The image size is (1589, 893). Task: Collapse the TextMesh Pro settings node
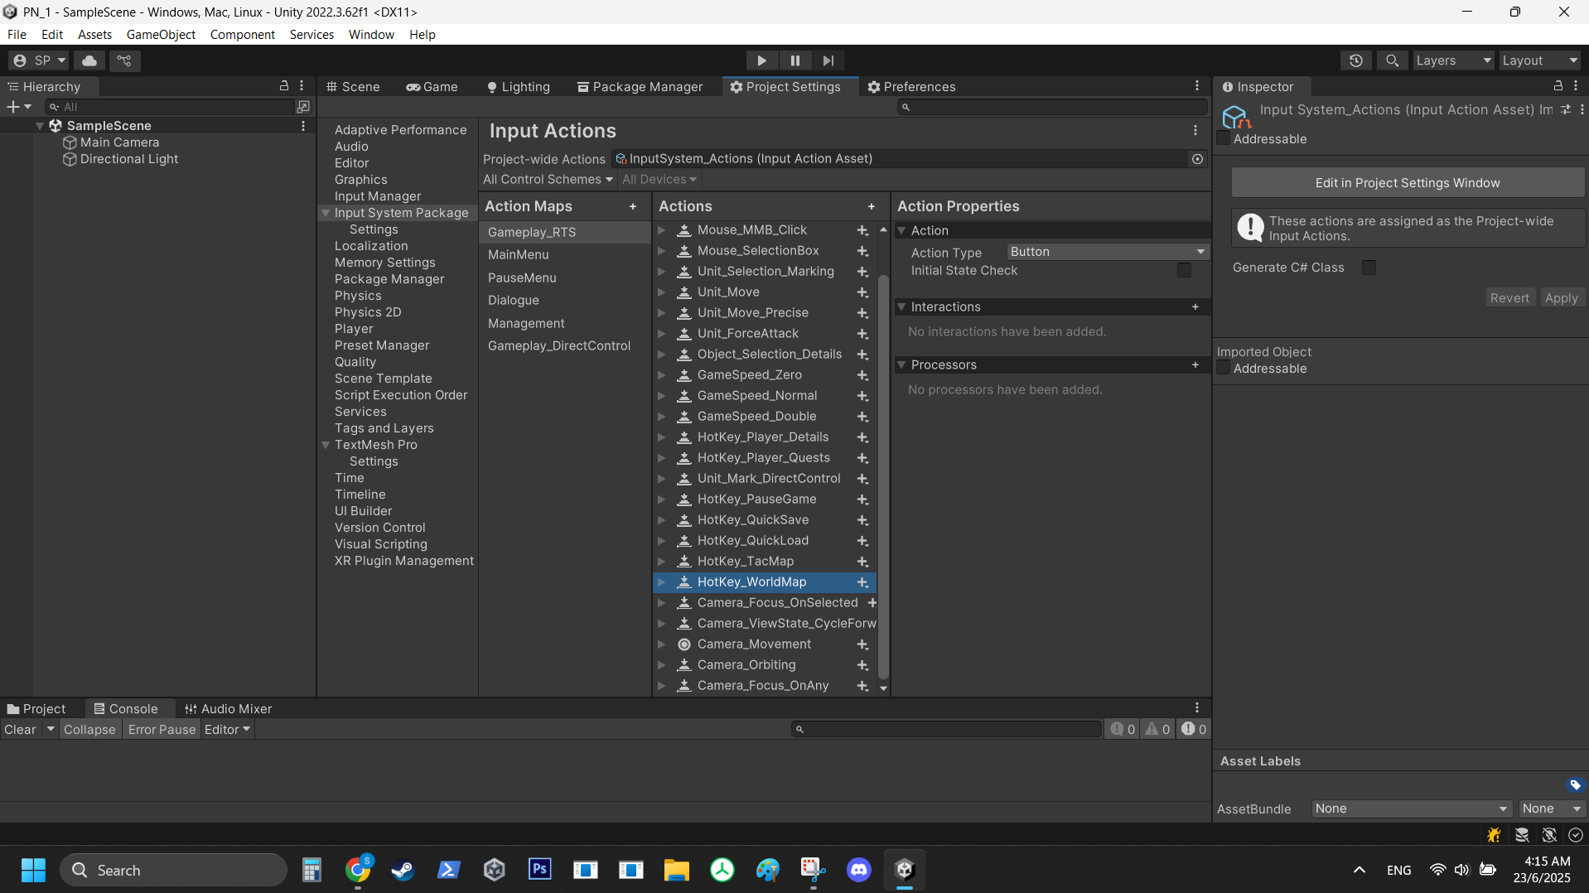326,445
